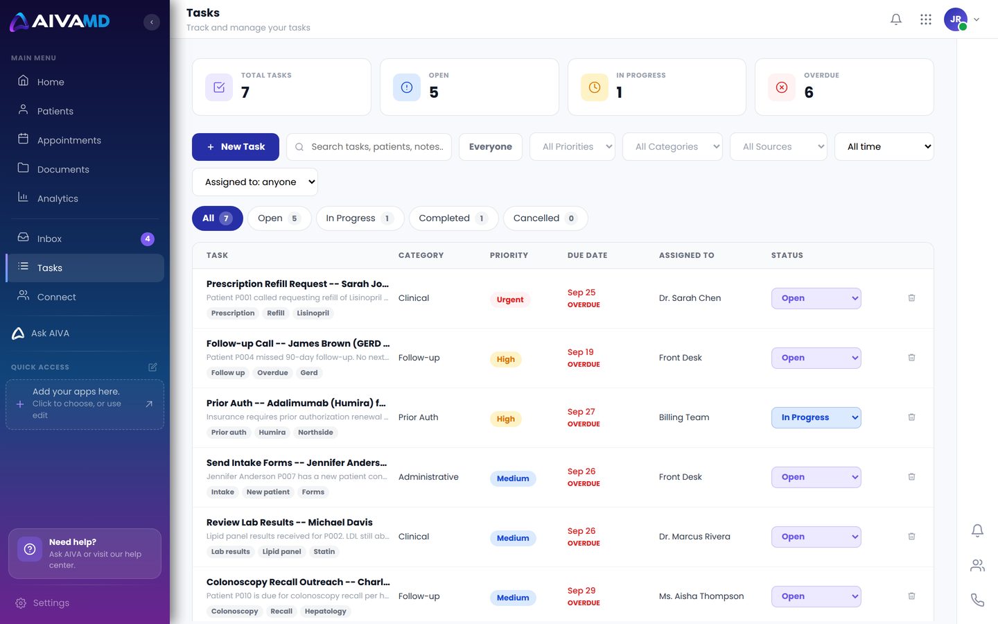Toggle the Everyone filter button
Viewport: 998px width, 624px height.
click(x=491, y=147)
